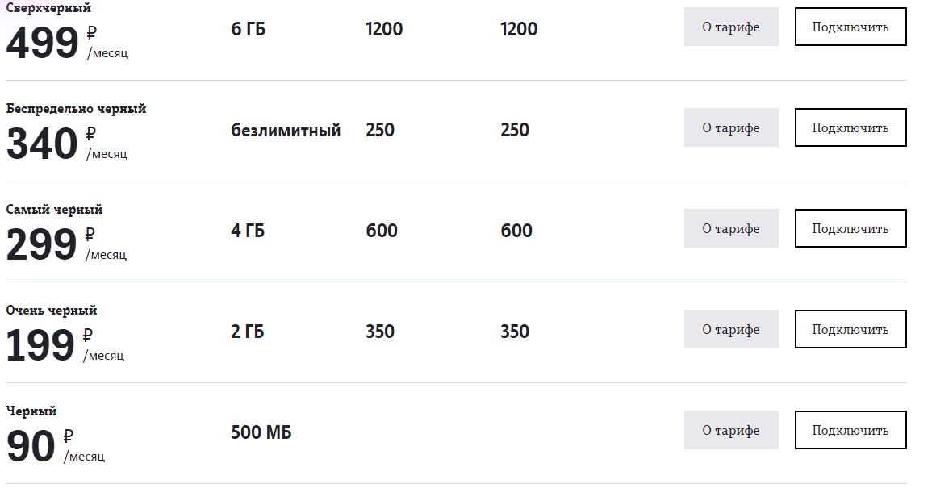
Task: Click the Черный tariff name
Action: click(x=31, y=411)
